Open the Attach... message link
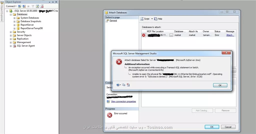This screenshot has width=256, height=134. pyautogui.click(x=230, y=35)
